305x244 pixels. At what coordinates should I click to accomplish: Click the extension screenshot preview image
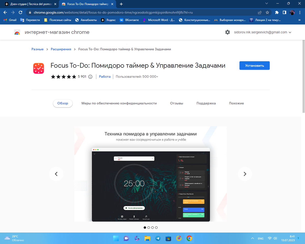pos(150,174)
